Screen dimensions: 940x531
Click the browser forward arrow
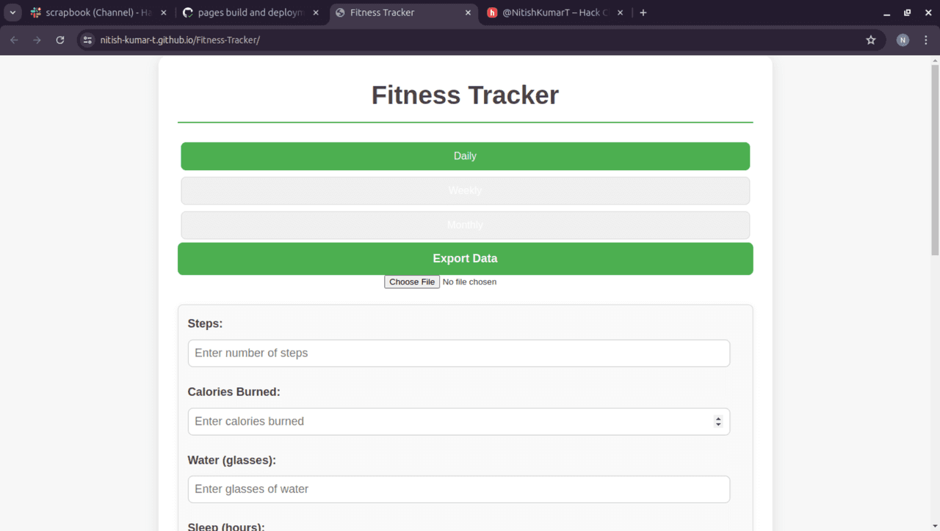tap(37, 40)
